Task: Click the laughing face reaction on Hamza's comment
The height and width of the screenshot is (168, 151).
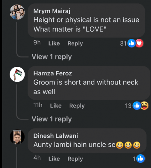Action: click(x=145, y=106)
